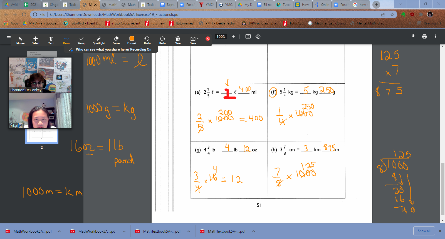
Task: Click the address bar URL
Action: click(x=115, y=14)
